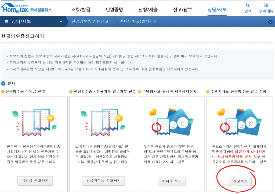The image size is (275, 194).
Task: Toggle the favorite star next to 주택임차료(월세)
Action: [155, 21]
